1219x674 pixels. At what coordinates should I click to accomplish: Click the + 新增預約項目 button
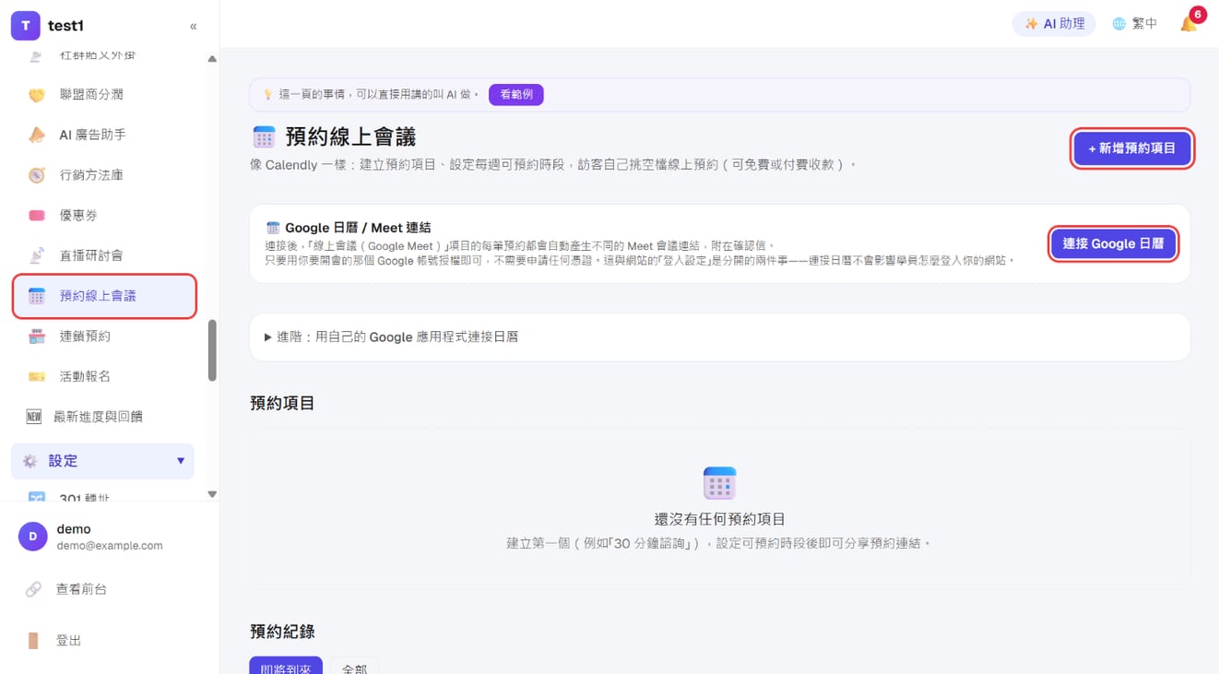click(x=1131, y=148)
